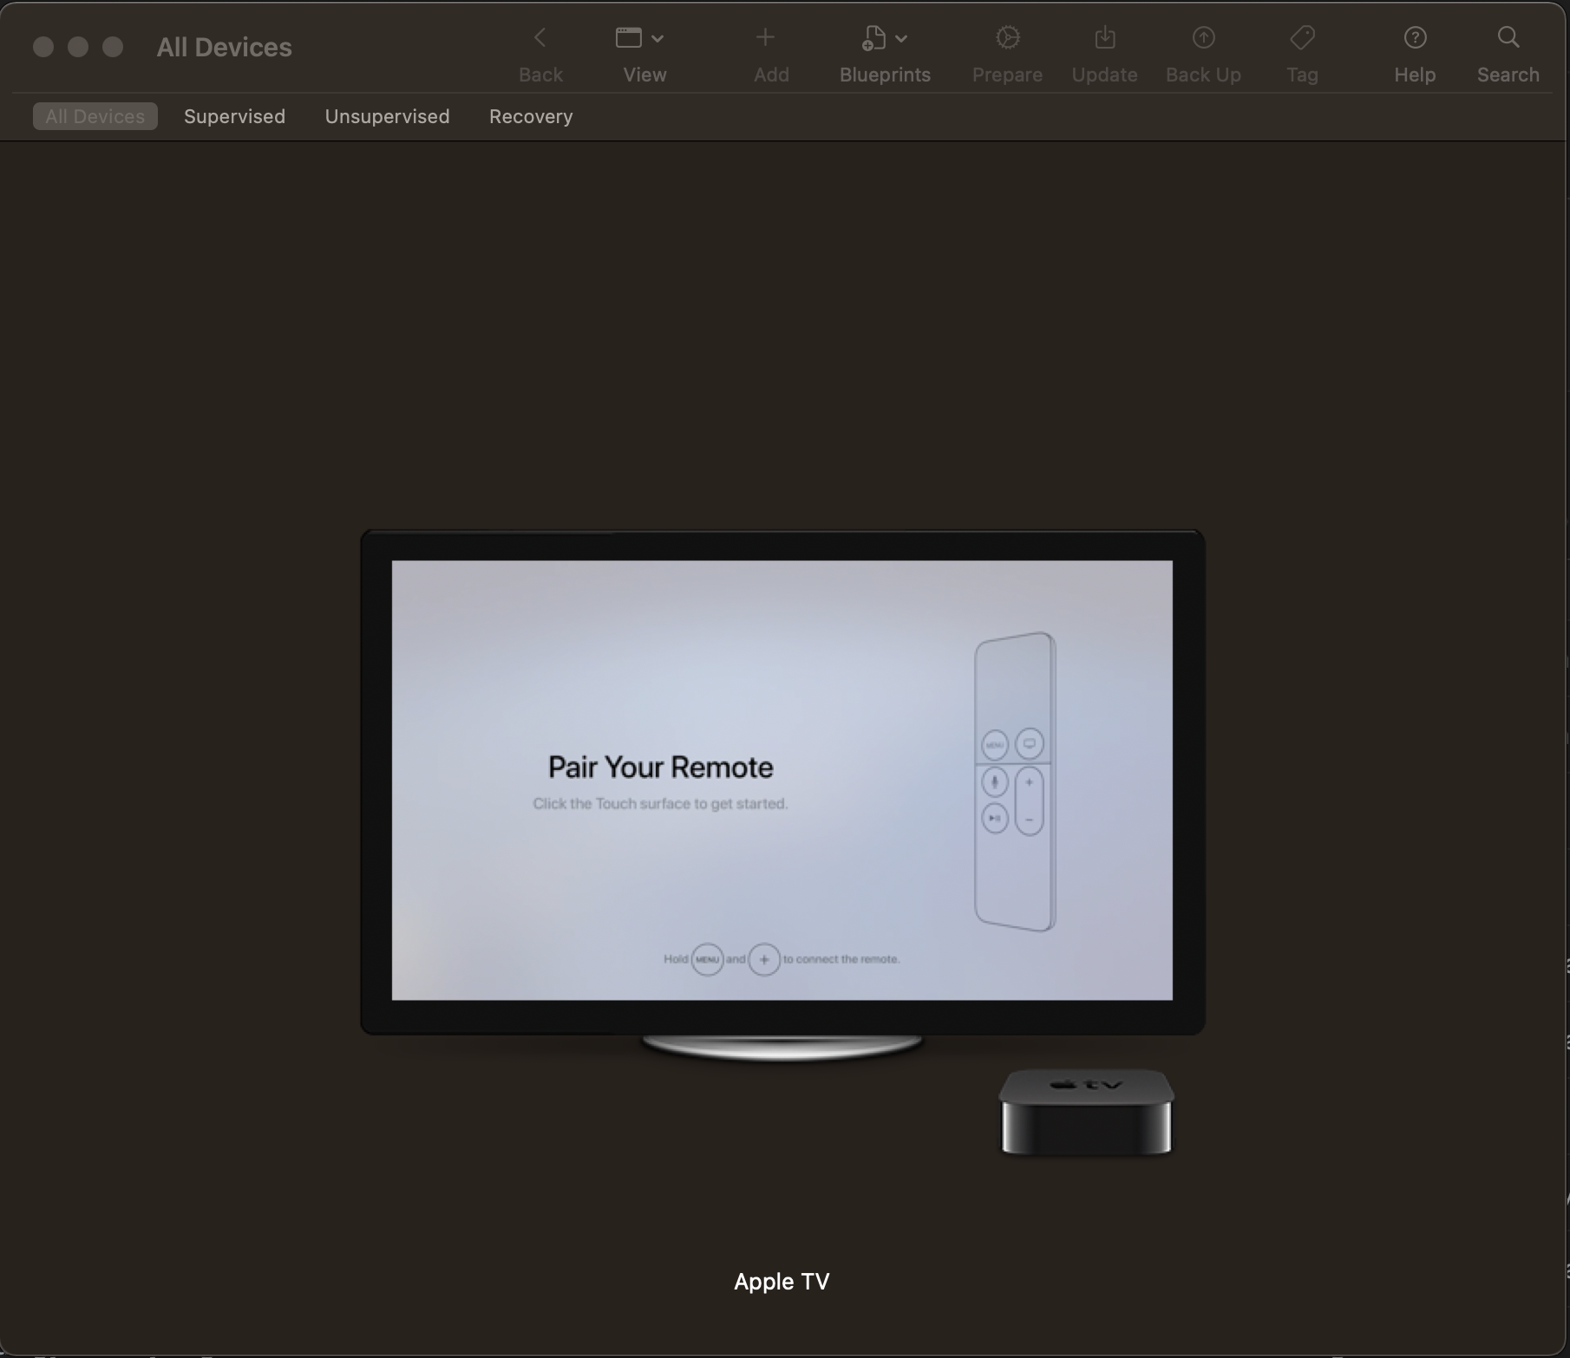This screenshot has width=1570, height=1358.
Task: Click the Back Up icon
Action: tap(1202, 38)
